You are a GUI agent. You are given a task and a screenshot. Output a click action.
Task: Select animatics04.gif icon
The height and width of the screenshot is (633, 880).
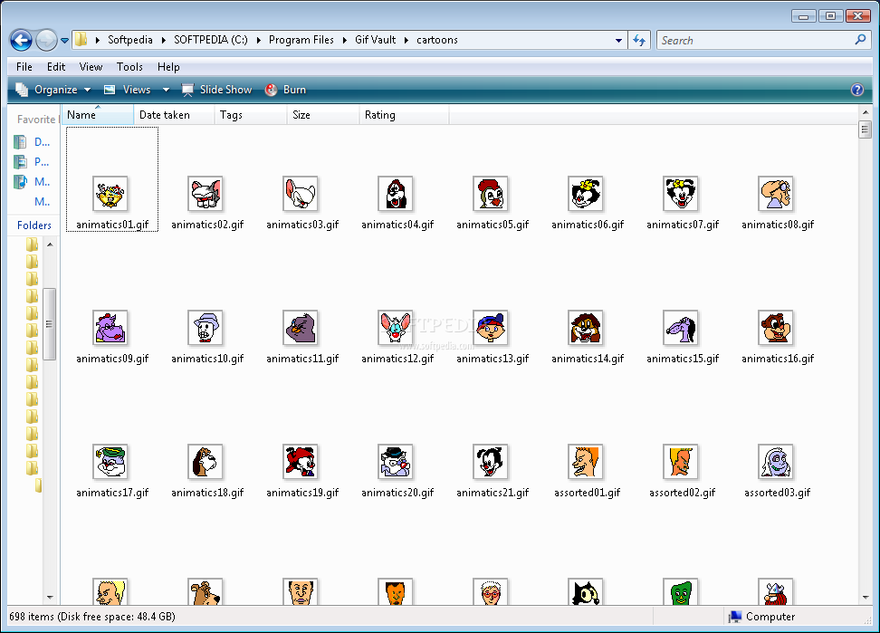pos(396,194)
